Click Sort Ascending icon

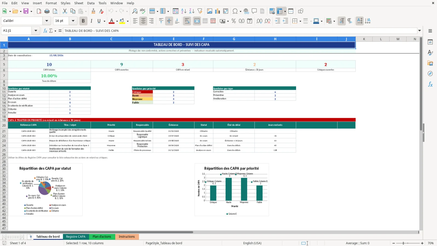pos(184,11)
